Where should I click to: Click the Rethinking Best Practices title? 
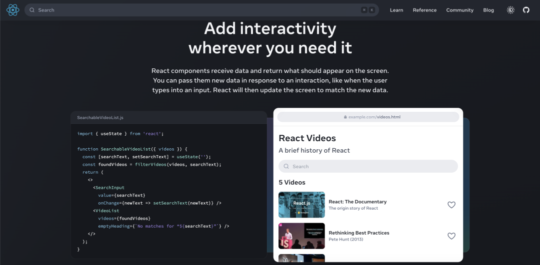[x=359, y=233]
